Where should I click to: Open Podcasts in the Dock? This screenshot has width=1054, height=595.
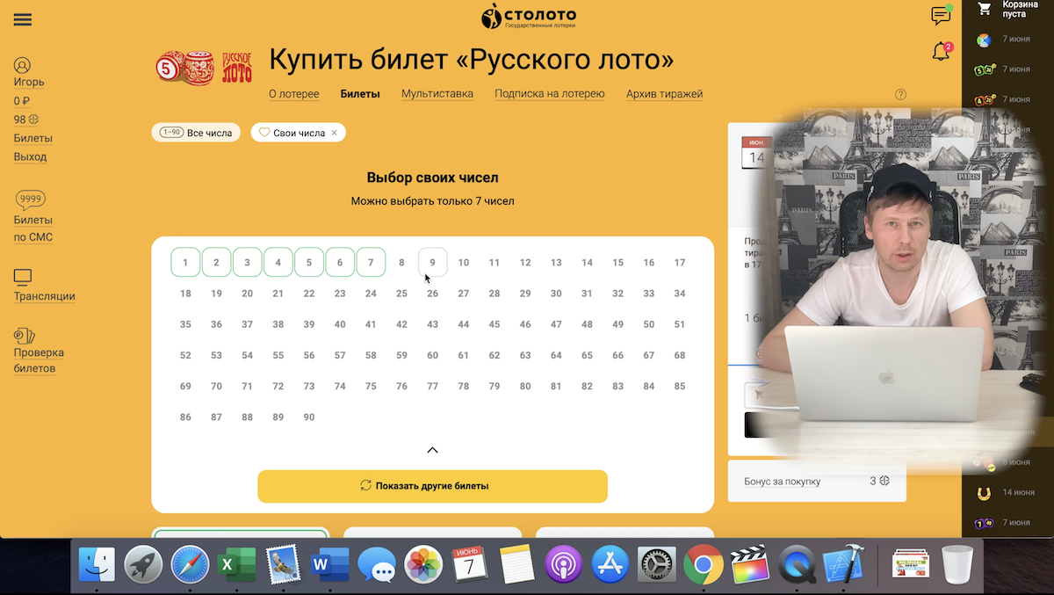point(563,563)
